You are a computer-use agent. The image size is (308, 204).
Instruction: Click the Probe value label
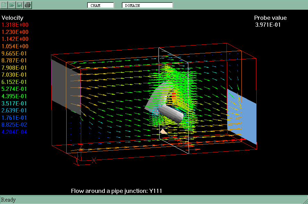tap(270, 18)
